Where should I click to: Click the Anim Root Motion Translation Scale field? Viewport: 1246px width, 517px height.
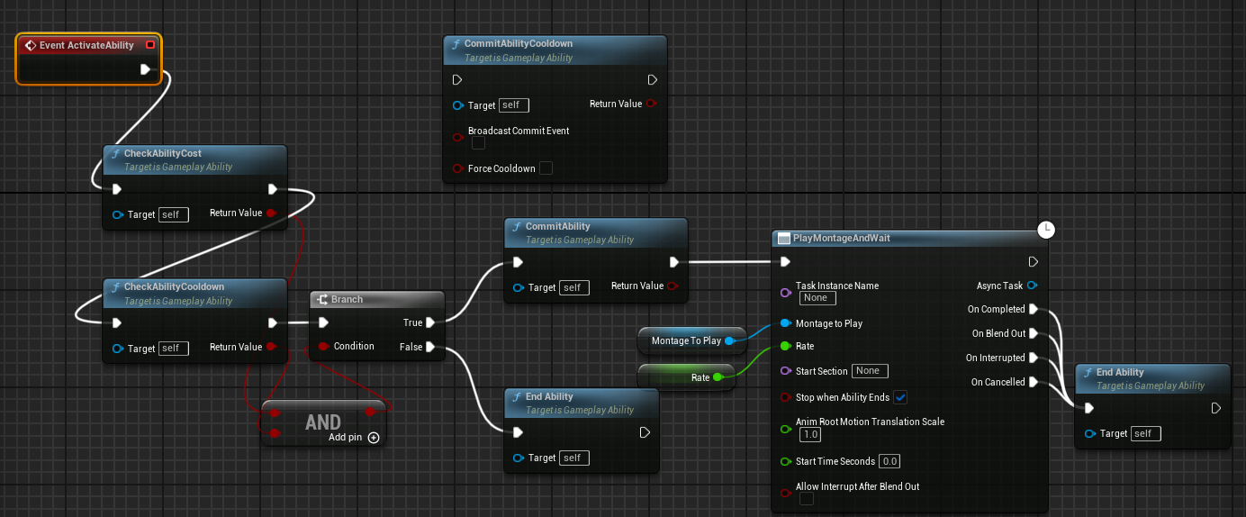(810, 435)
